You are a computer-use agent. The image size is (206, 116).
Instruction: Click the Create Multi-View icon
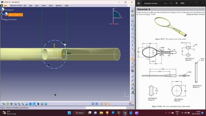pos(30,104)
